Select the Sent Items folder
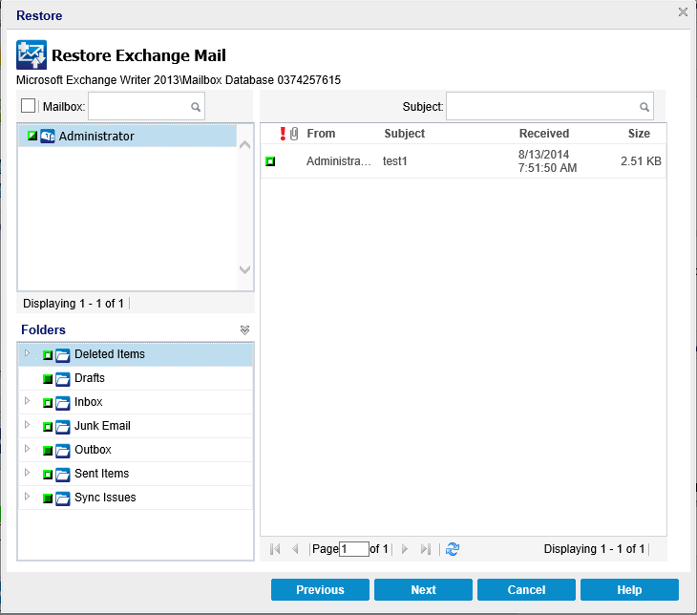 [x=101, y=474]
